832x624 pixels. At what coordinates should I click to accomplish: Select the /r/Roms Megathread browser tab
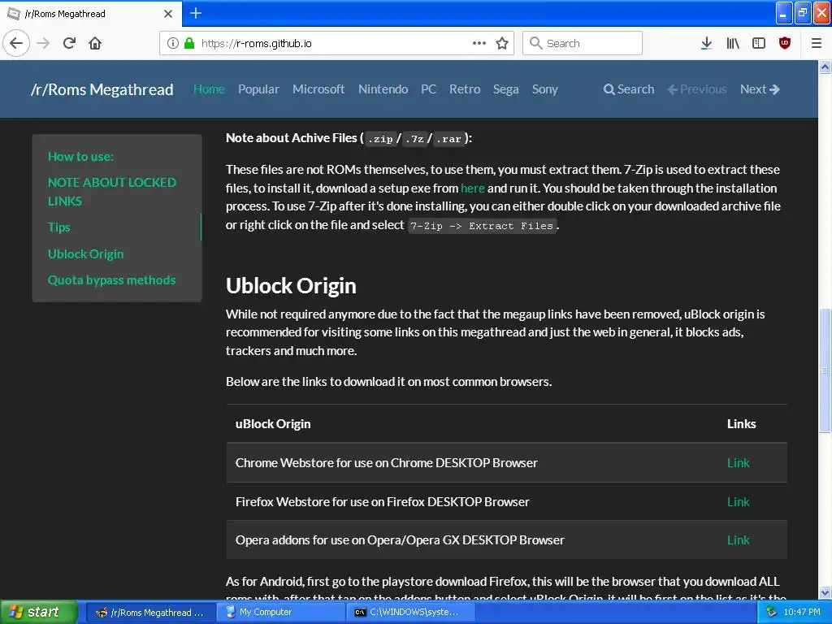pyautogui.click(x=90, y=14)
